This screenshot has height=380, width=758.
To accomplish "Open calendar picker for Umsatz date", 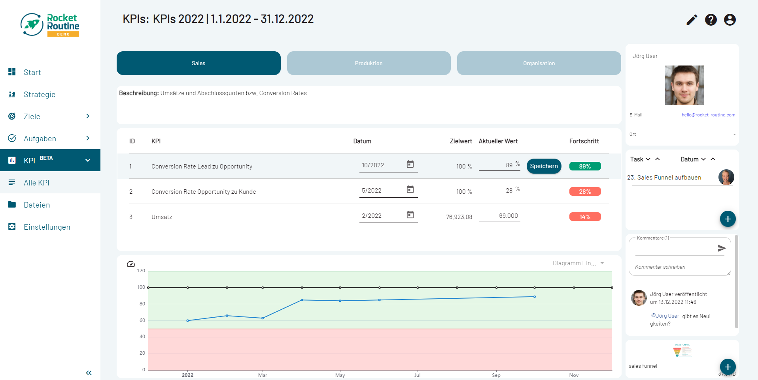I will coord(410,215).
